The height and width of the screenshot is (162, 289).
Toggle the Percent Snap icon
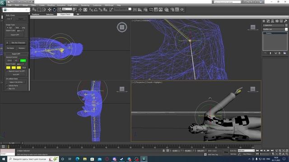pos(100,9)
